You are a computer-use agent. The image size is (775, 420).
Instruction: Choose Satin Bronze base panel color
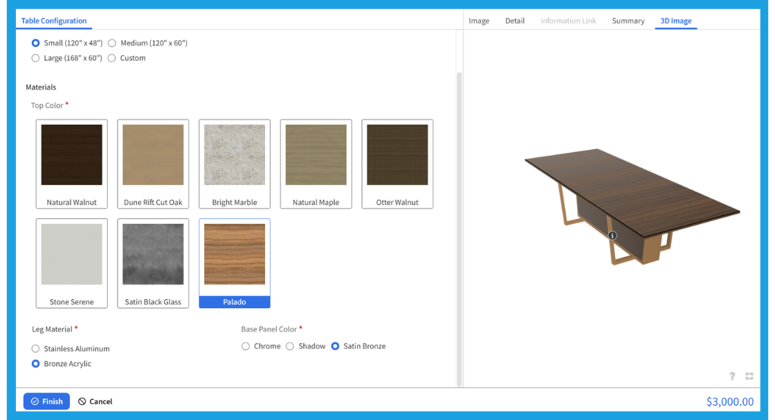click(335, 346)
